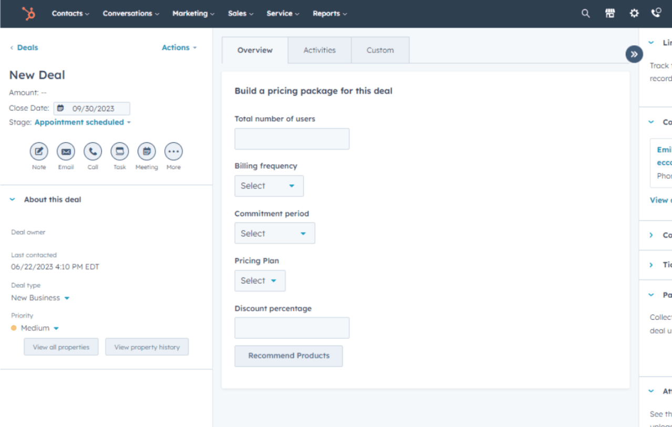Viewport: 672px width, 427px height.
Task: Click the Call phone icon
Action: pyautogui.click(x=92, y=152)
